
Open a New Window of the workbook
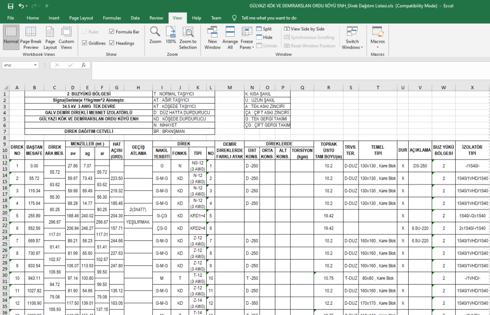point(212,38)
